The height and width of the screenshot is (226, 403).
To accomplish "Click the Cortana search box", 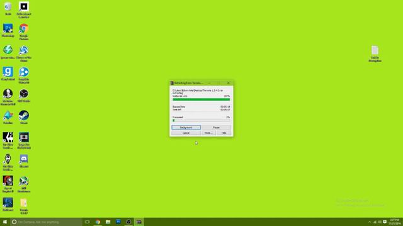I will [x=46, y=222].
